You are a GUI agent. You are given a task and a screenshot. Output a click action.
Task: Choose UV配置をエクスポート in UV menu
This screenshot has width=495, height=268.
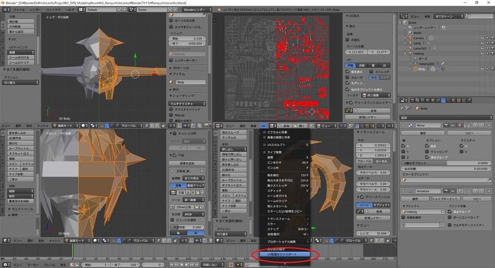click(x=285, y=254)
